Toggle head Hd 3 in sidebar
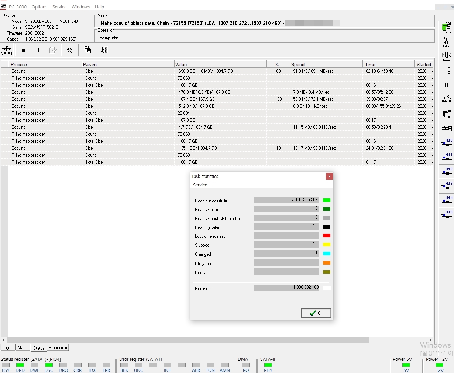 tap(447, 186)
